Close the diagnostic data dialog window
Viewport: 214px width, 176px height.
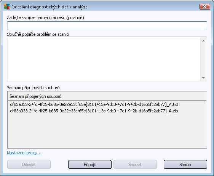point(205,6)
